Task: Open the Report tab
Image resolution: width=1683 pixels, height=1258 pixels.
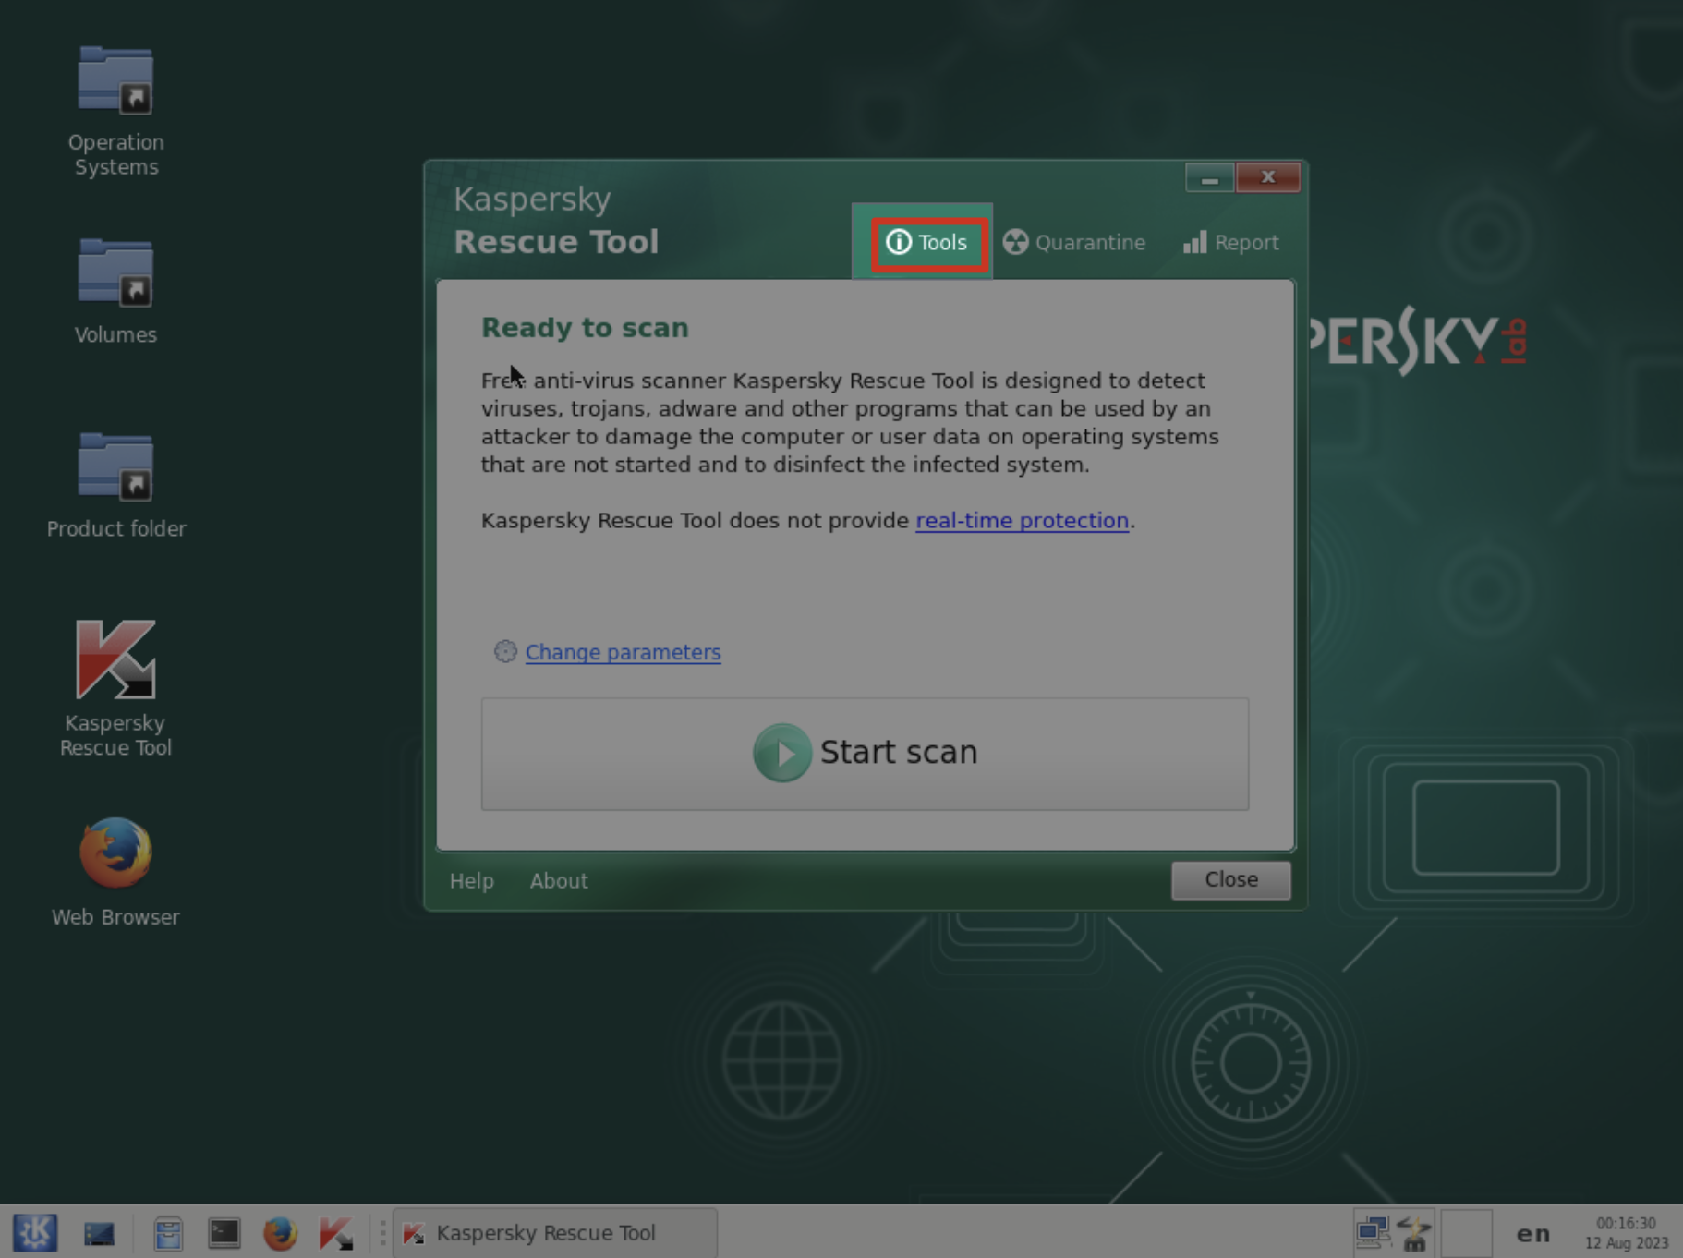Action: tap(1231, 243)
